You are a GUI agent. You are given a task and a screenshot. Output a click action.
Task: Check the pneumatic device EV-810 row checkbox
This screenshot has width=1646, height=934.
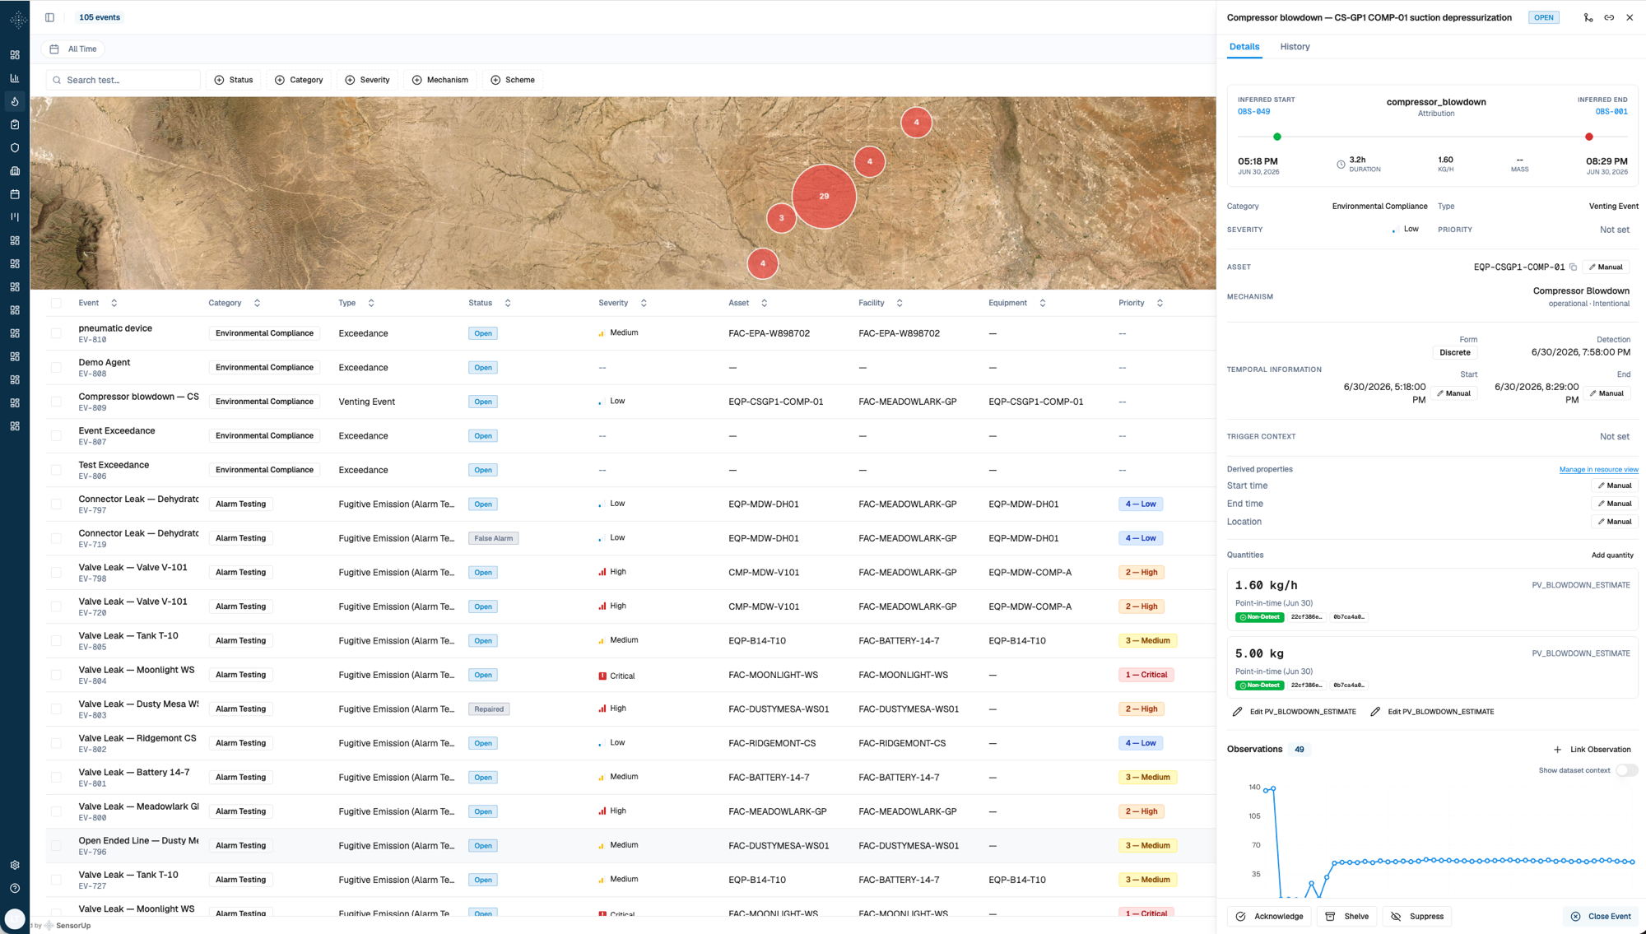(56, 333)
